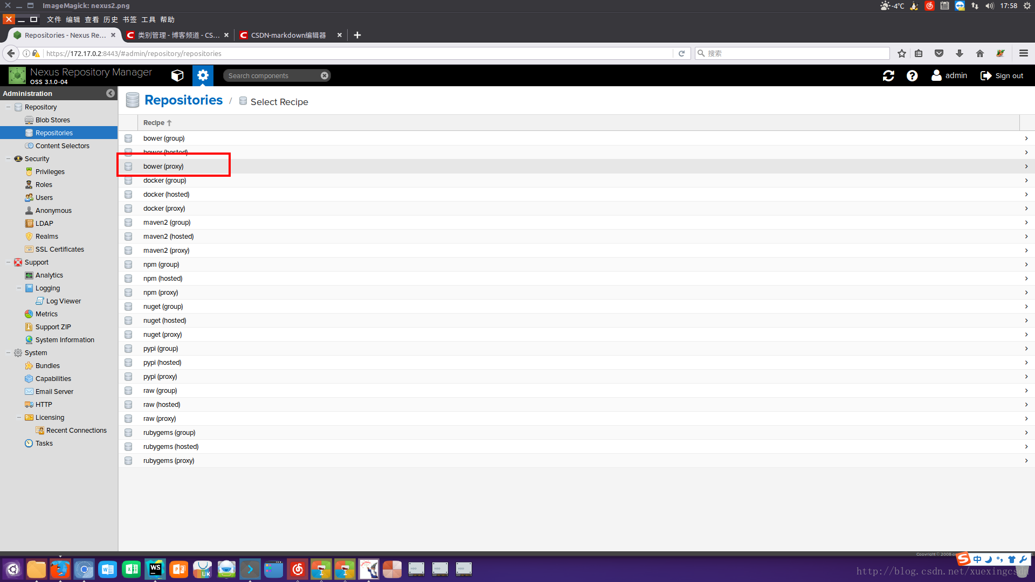Screen dimensions: 1035x582
Task: Collapse the Logging tree node
Action: point(19,288)
